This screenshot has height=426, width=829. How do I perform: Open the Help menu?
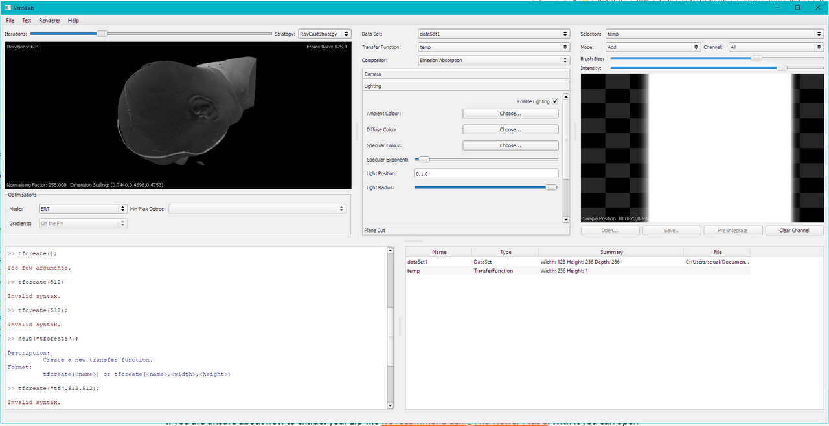(73, 21)
